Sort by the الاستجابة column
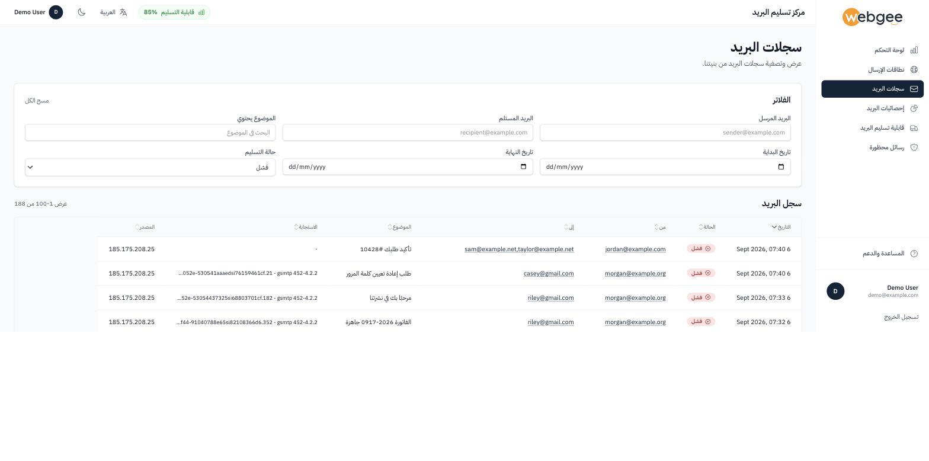The width and height of the screenshot is (929, 461). click(x=306, y=228)
